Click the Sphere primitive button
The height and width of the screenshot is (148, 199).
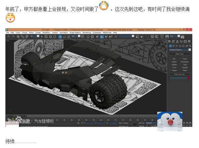click(174, 62)
